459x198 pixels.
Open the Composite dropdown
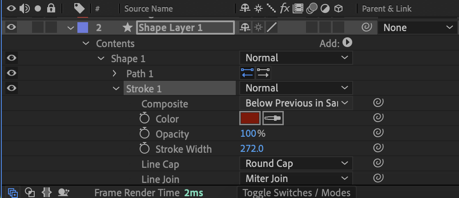296,103
